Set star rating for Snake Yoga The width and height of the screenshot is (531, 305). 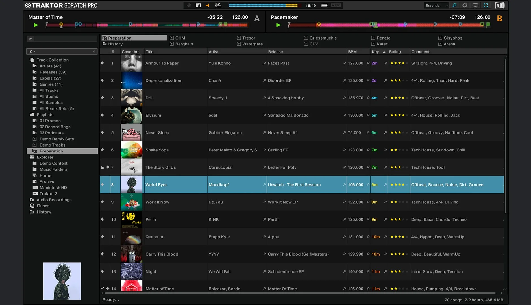click(x=399, y=150)
